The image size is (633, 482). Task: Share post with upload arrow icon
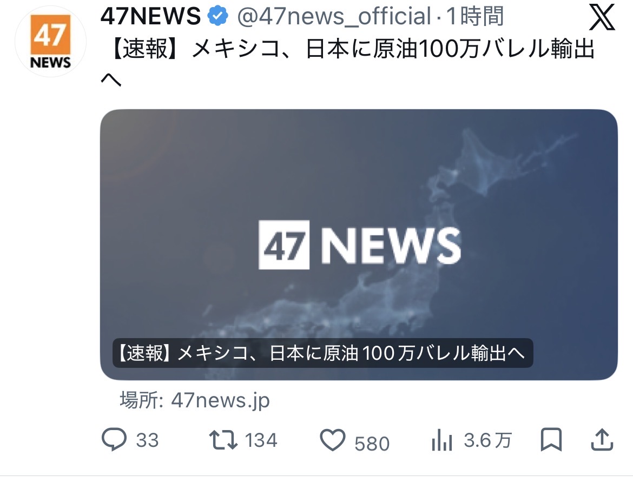click(x=602, y=439)
